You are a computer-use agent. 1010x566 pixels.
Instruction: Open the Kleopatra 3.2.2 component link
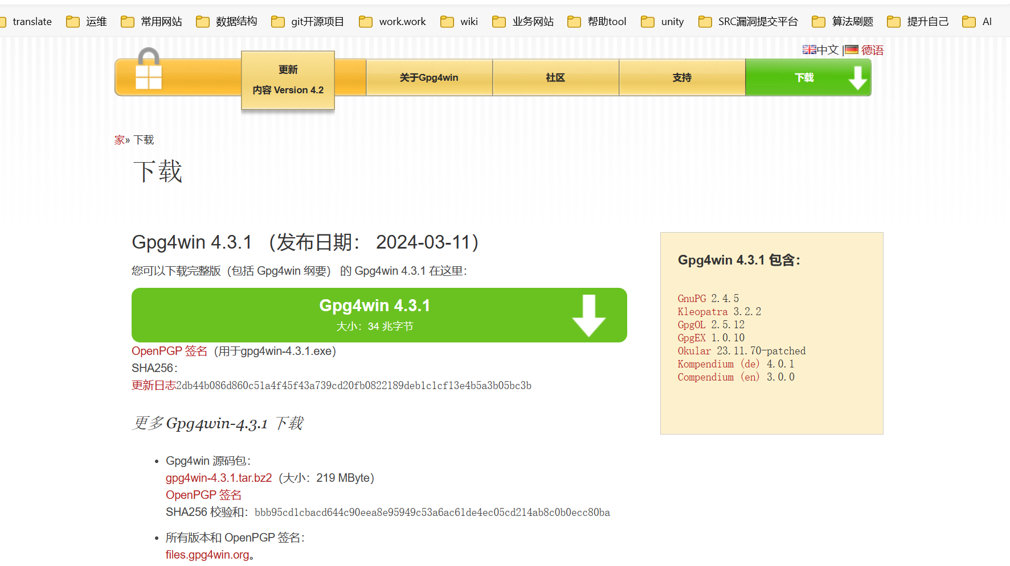point(702,312)
